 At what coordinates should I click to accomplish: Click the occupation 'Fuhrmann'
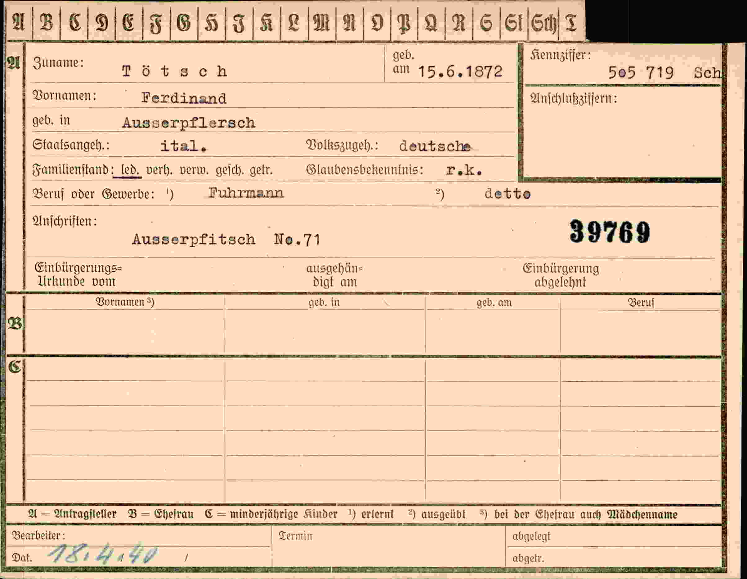(246, 193)
